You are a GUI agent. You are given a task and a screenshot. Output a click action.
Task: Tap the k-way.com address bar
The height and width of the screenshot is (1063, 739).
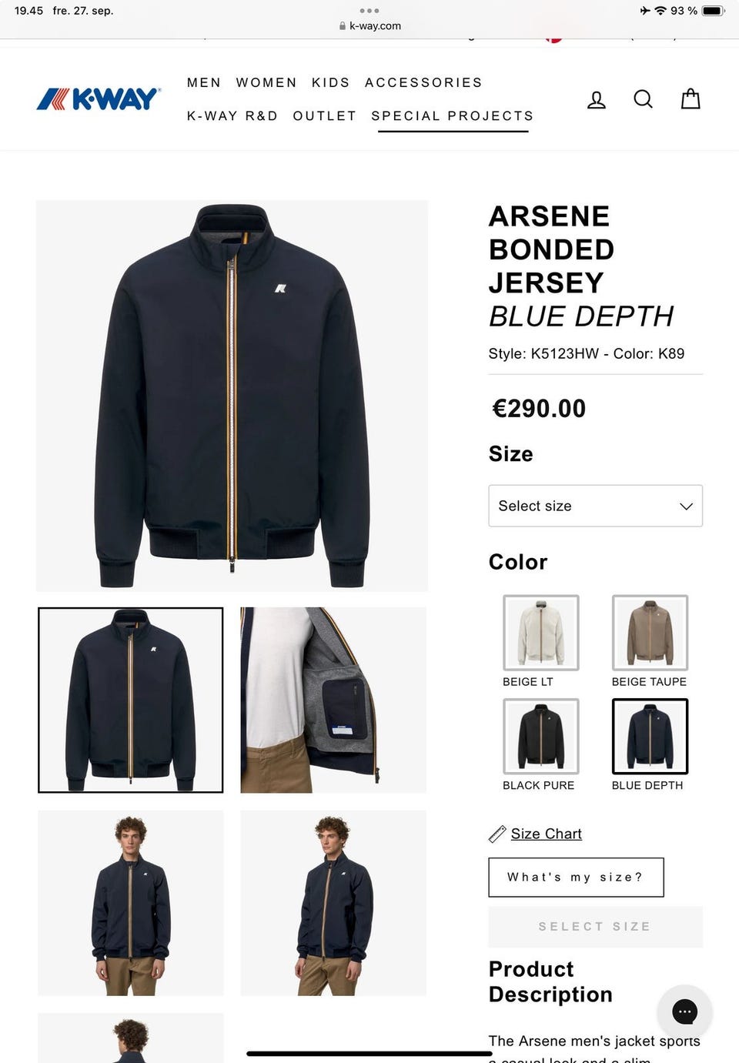click(x=370, y=25)
